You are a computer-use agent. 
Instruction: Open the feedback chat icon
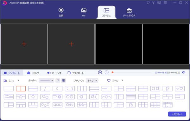point(159,3)
